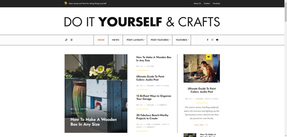
Task: Click the yellow hand logo icon
Action: pos(66,3)
